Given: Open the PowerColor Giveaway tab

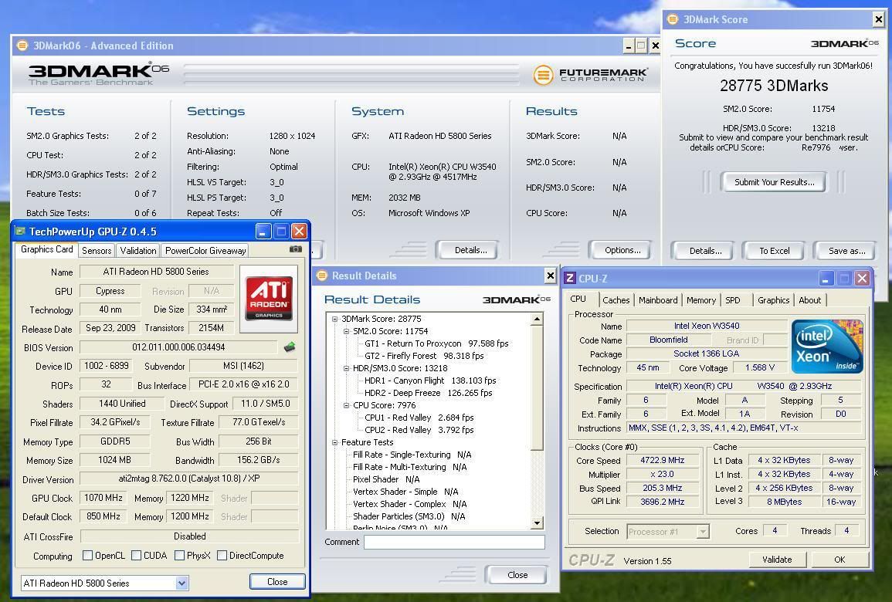Looking at the screenshot, I should tap(205, 251).
